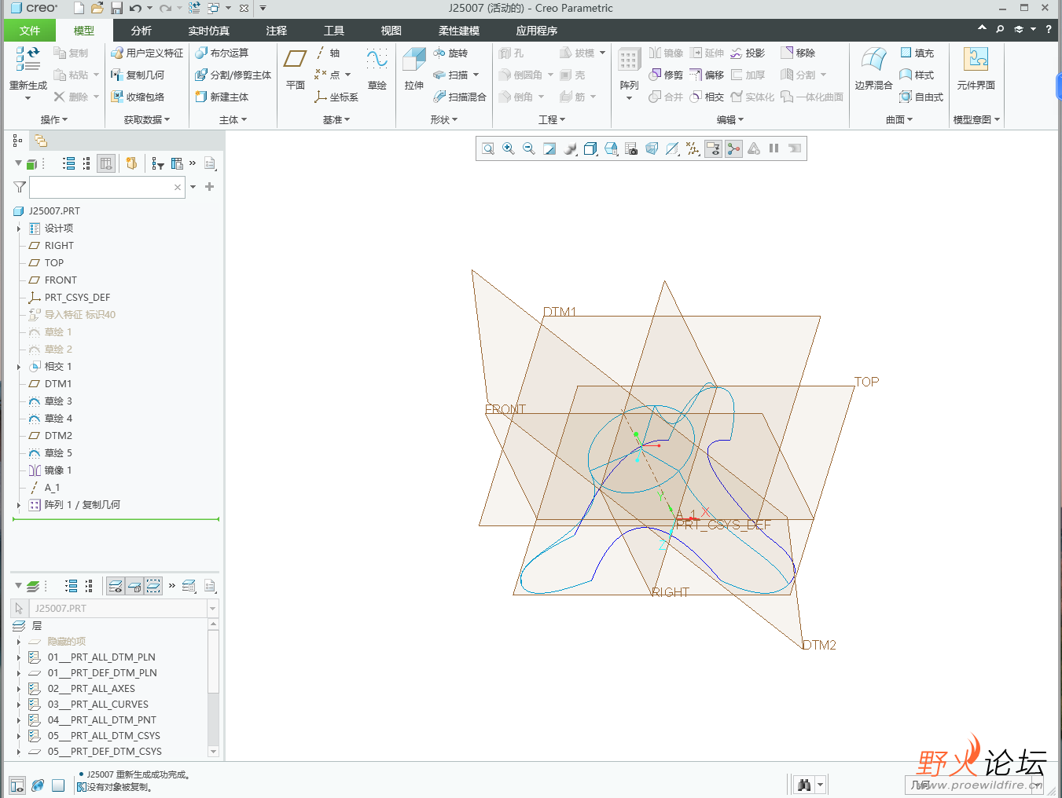Click the datum Axis (轴) tool

tap(328, 53)
